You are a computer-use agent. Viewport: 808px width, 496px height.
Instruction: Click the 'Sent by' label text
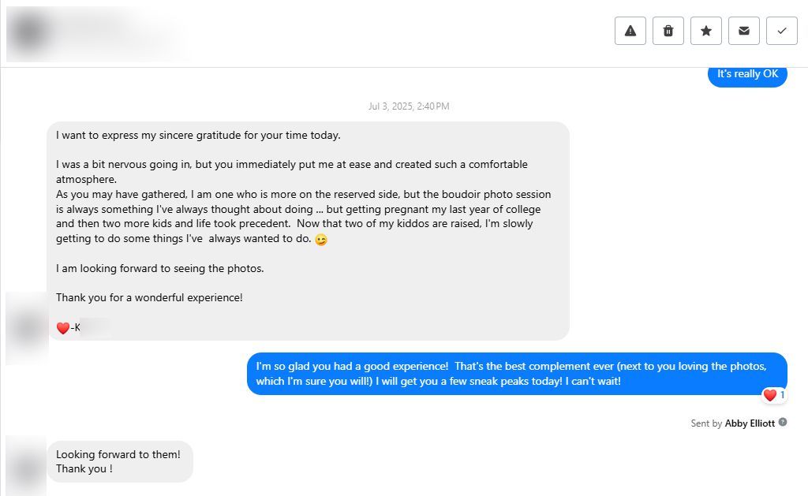pos(706,423)
